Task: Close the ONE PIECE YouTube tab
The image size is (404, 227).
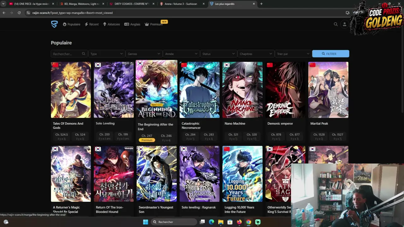Action: [53, 4]
